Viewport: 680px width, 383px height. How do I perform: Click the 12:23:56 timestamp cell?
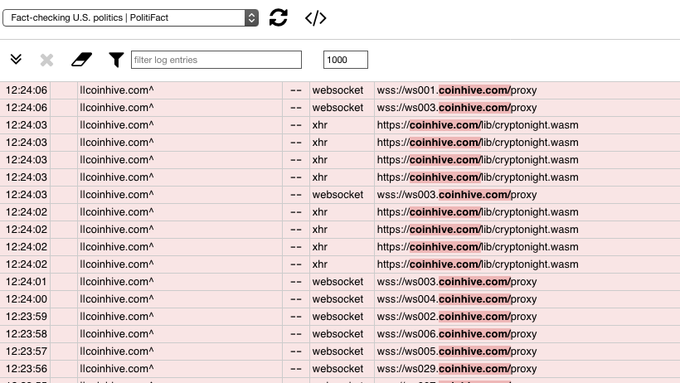coord(27,368)
